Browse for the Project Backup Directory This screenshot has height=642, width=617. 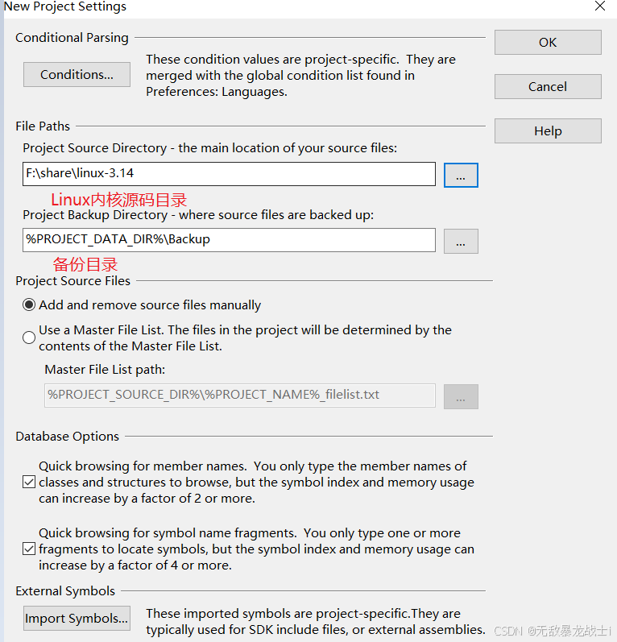pos(461,241)
